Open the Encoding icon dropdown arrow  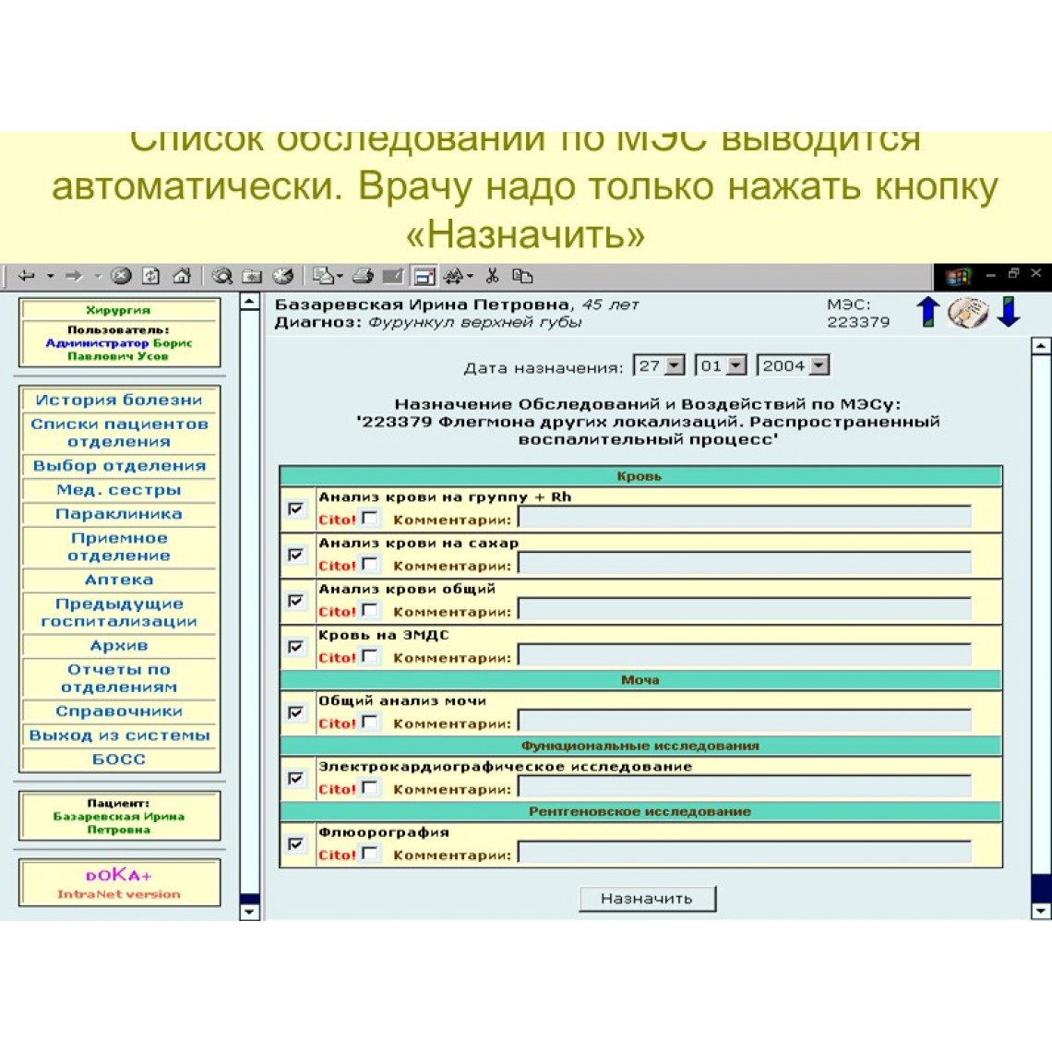[471, 276]
